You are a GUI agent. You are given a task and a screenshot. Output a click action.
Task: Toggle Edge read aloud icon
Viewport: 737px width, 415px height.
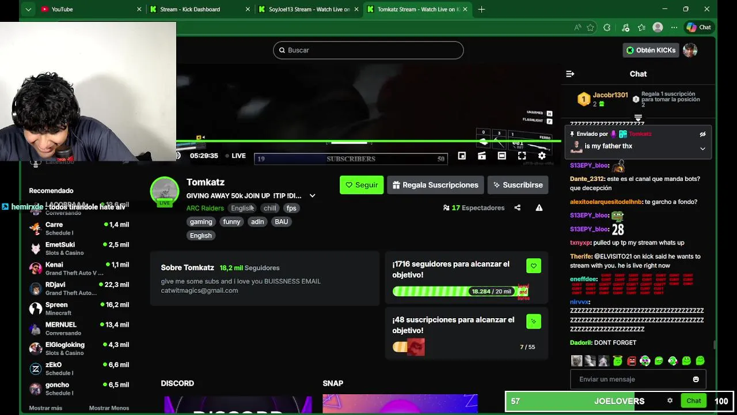[x=578, y=27]
